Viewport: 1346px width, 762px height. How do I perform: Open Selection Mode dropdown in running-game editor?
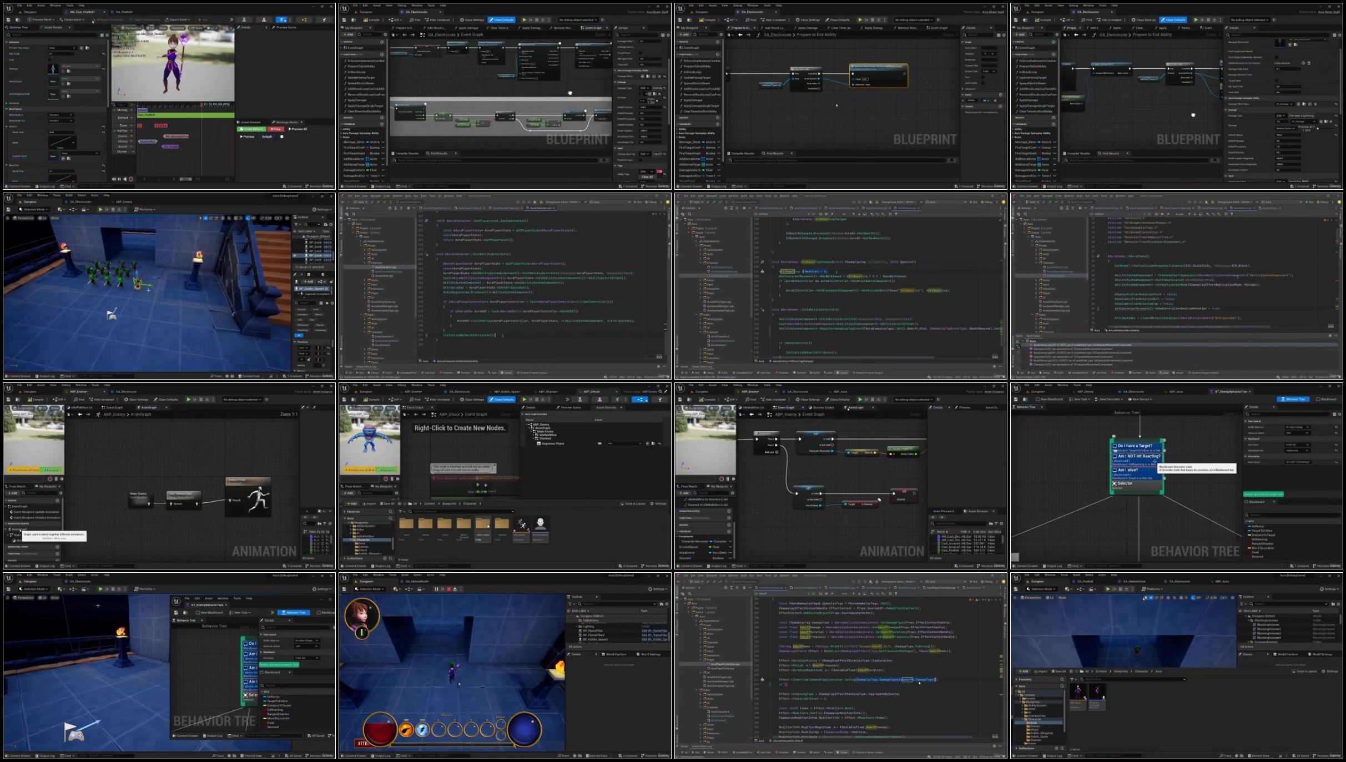pos(371,589)
